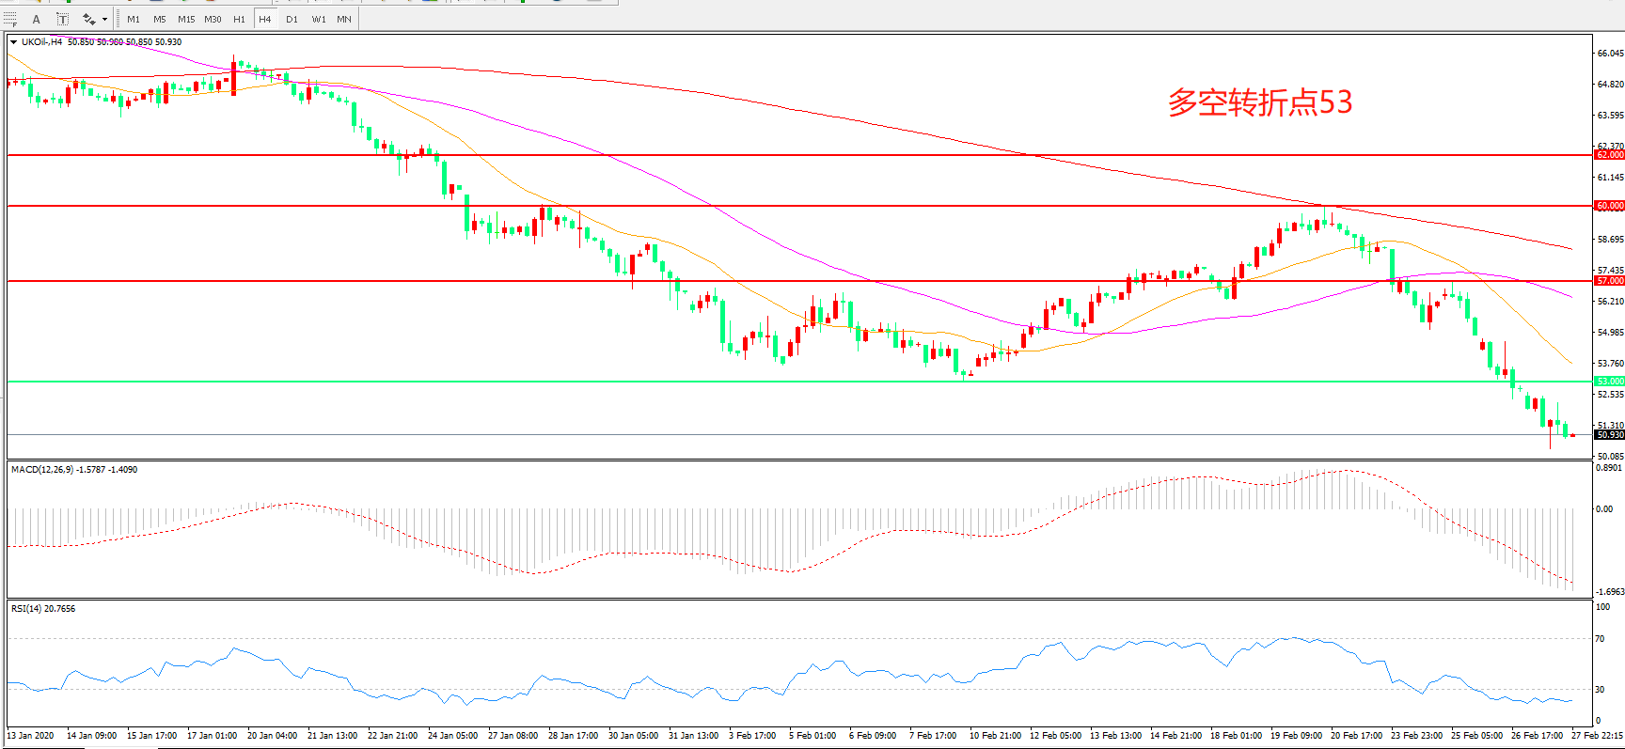Click the RSI(14) indicator label
1625x749 pixels.
pyautogui.click(x=43, y=609)
